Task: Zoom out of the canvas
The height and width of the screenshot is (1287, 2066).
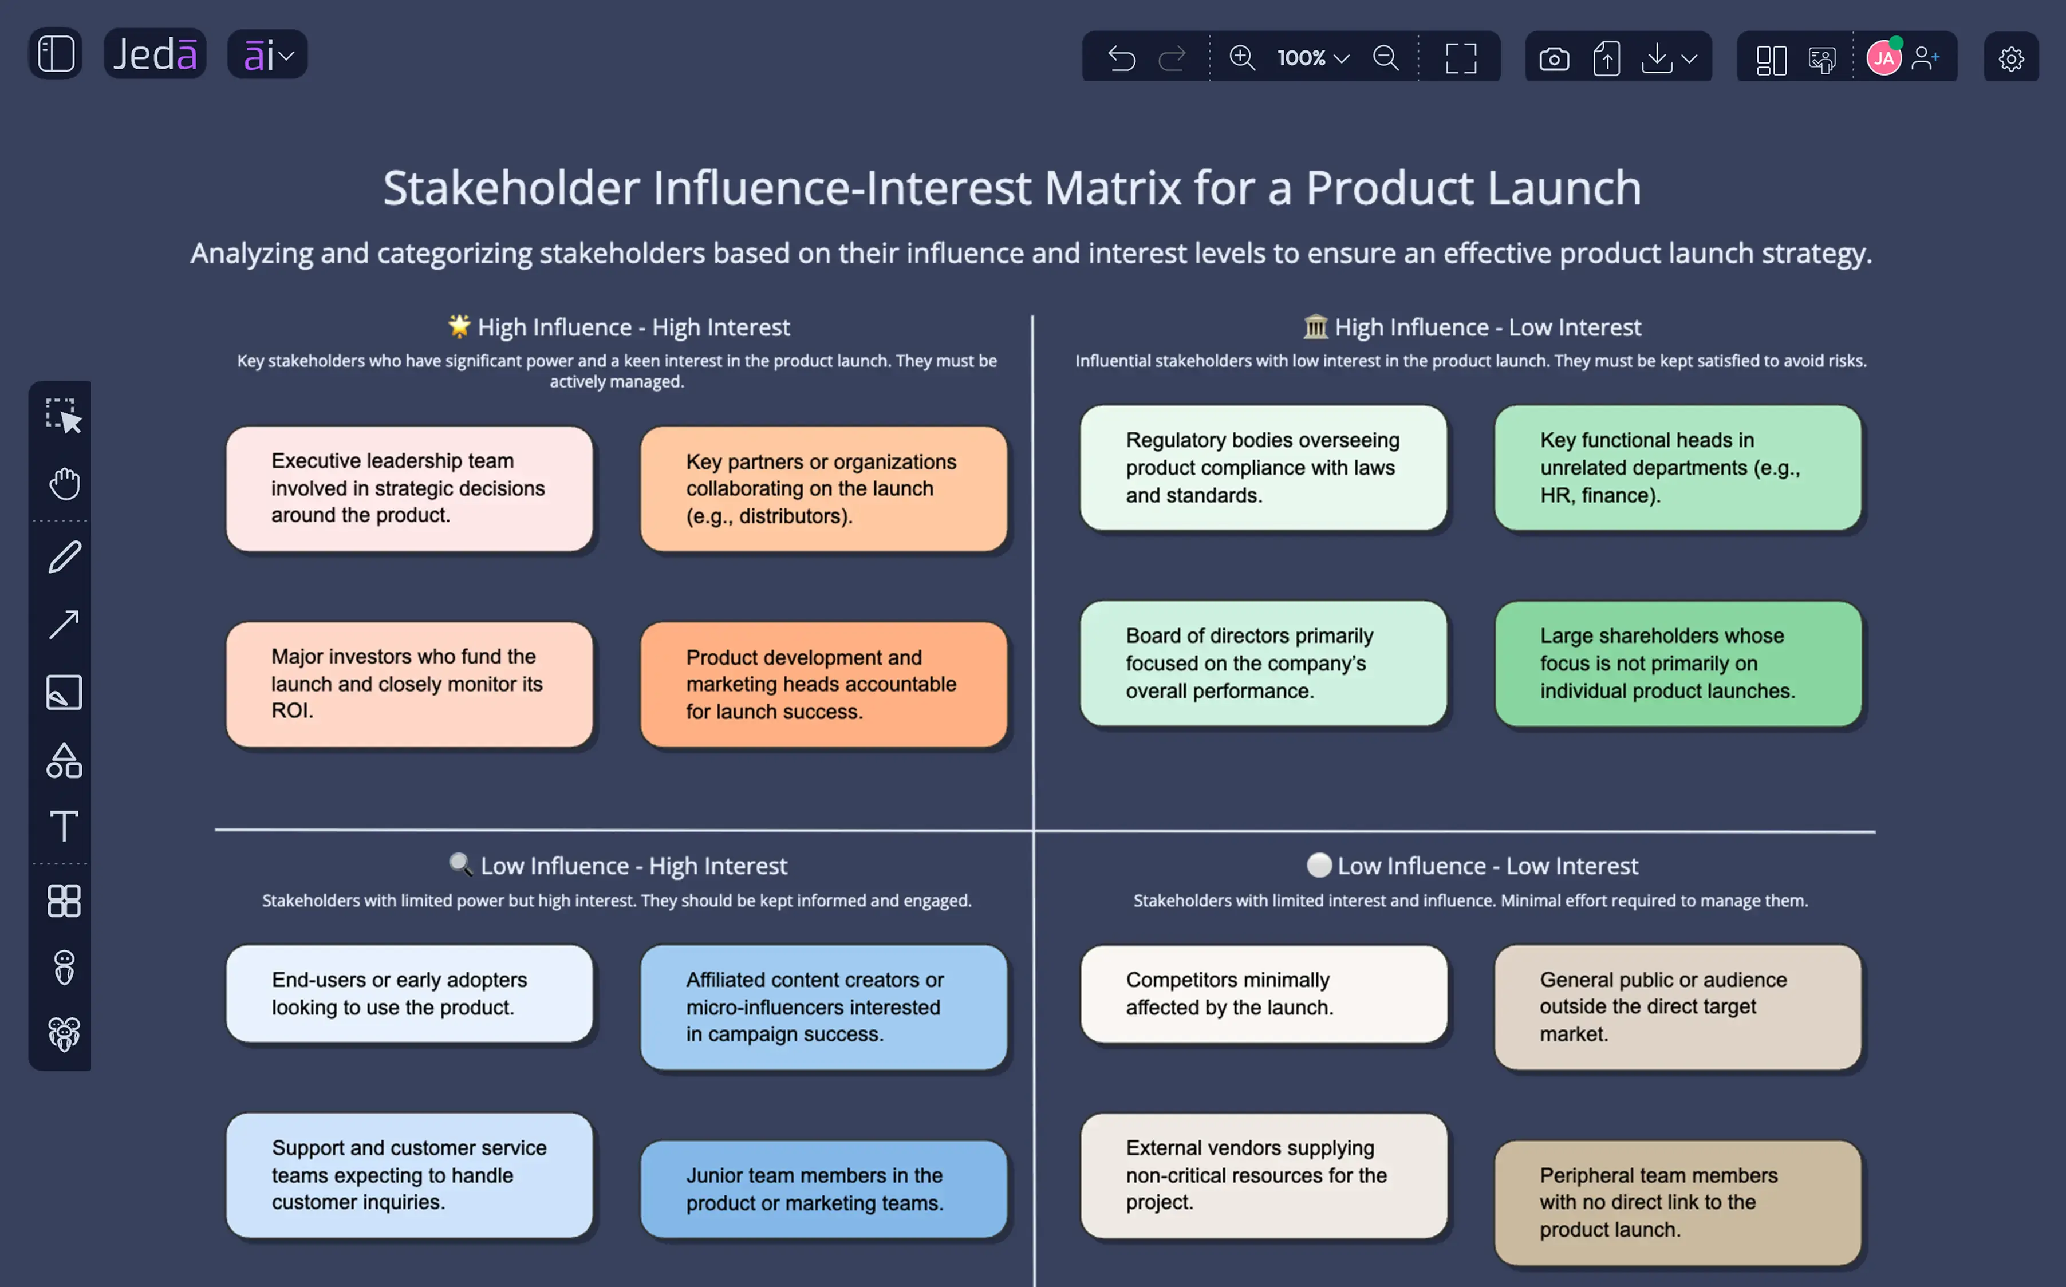Action: point(1386,58)
